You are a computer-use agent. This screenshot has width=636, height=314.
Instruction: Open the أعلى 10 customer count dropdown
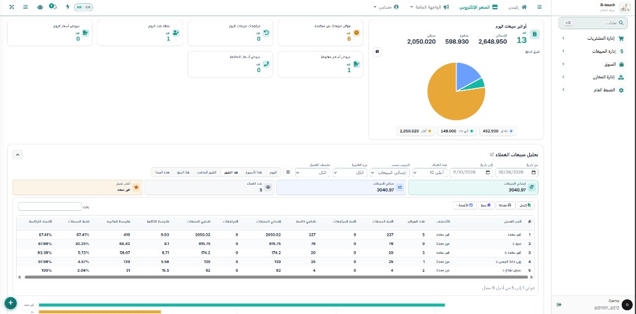click(430, 172)
